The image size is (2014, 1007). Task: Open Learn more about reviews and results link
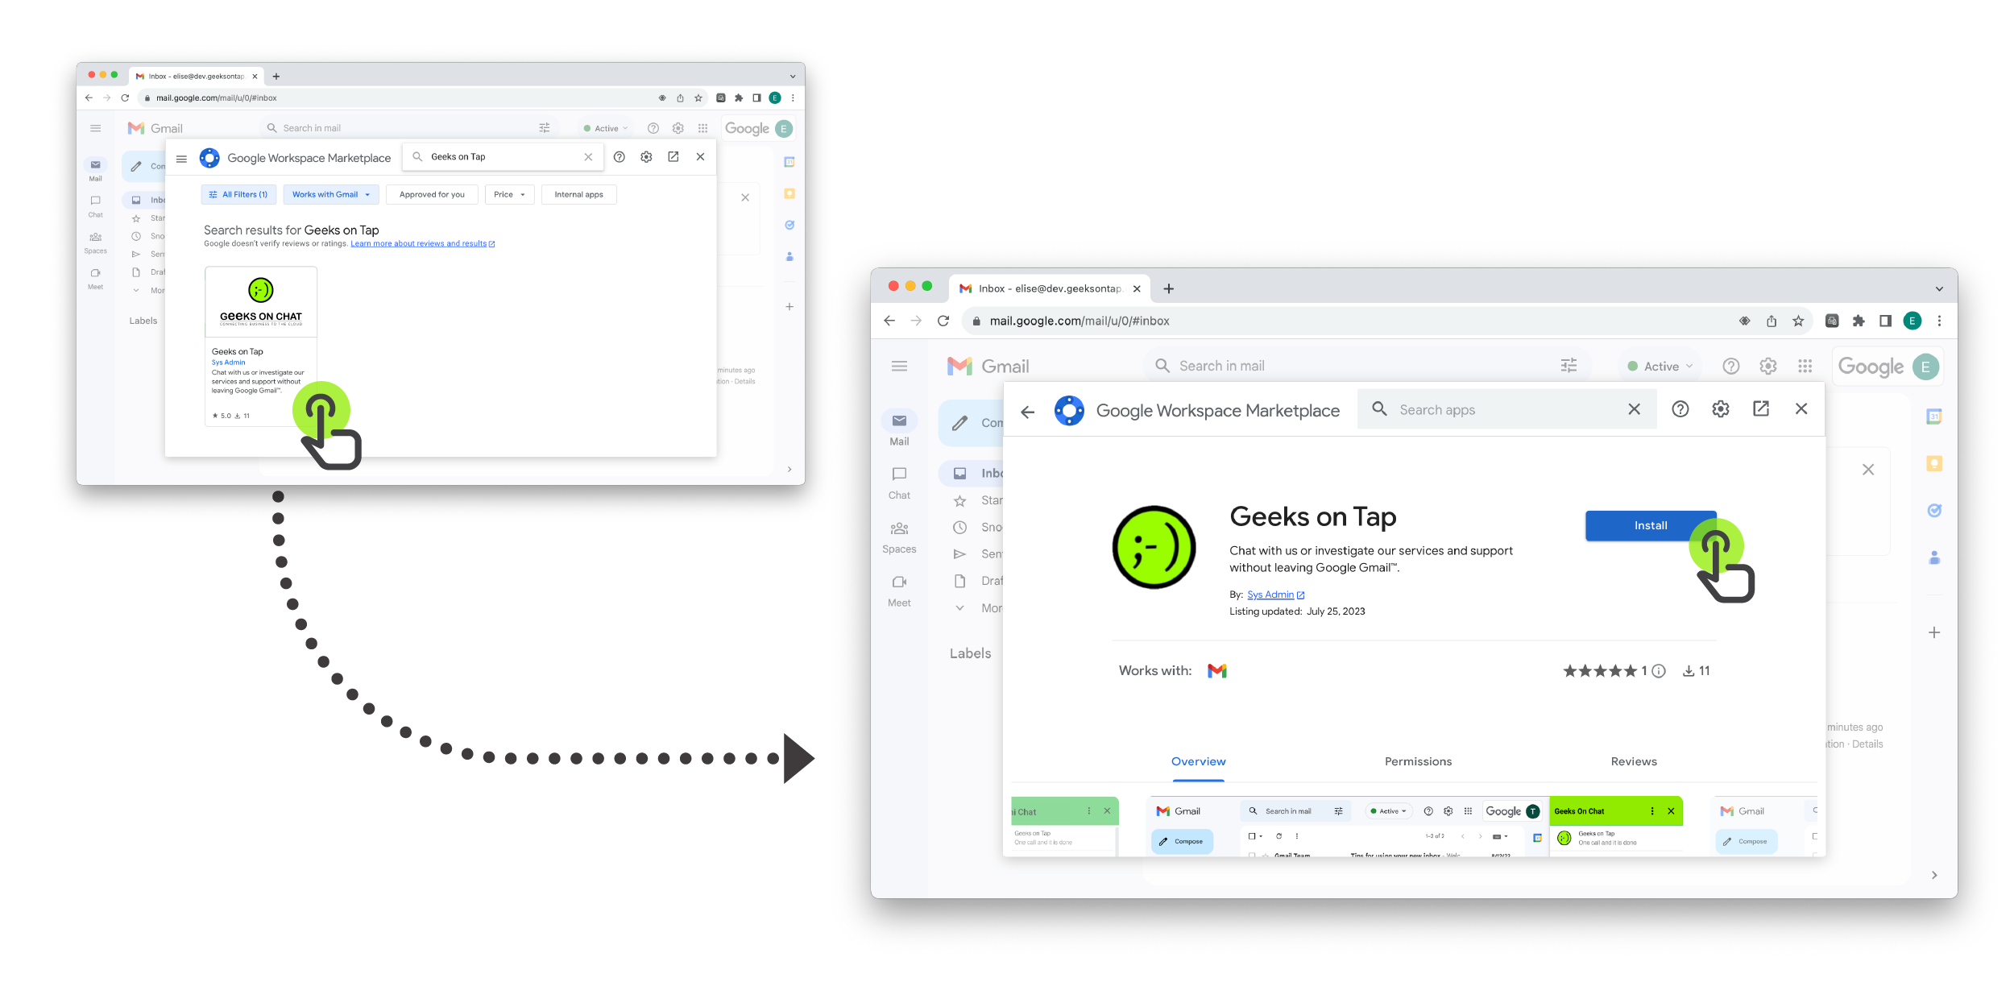tap(422, 243)
